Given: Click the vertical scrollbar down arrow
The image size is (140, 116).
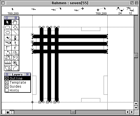Looking at the screenshot, I should (x=136, y=108).
